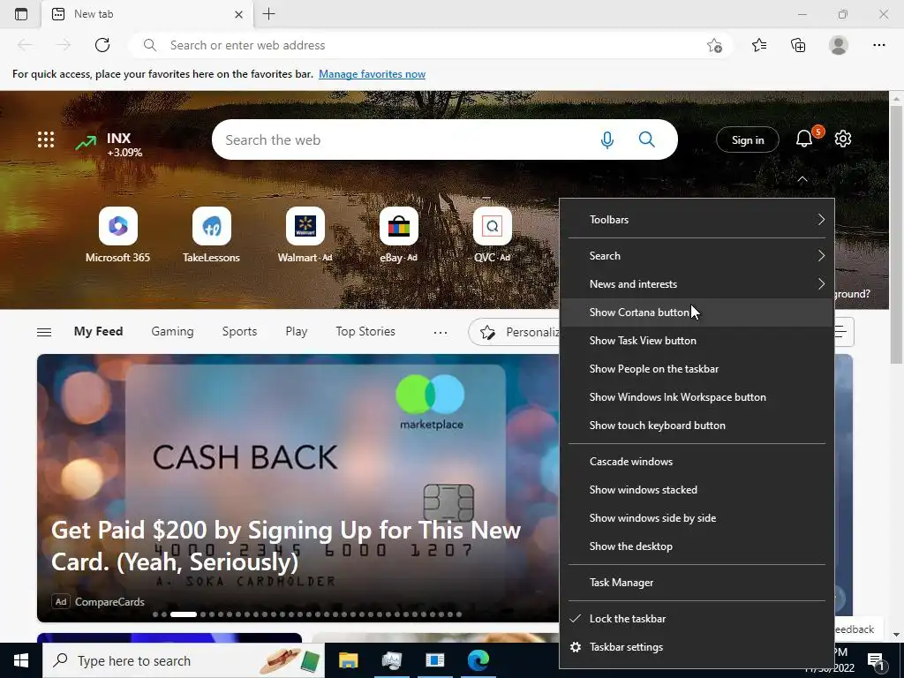904x678 pixels.
Task: Open feed hamburger menu
Action: pyautogui.click(x=44, y=332)
